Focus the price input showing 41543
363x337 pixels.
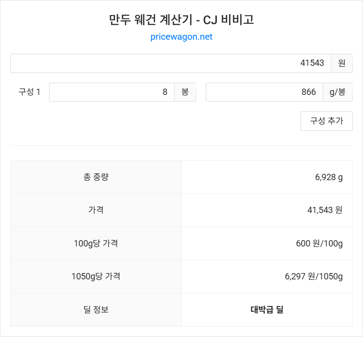click(x=170, y=63)
